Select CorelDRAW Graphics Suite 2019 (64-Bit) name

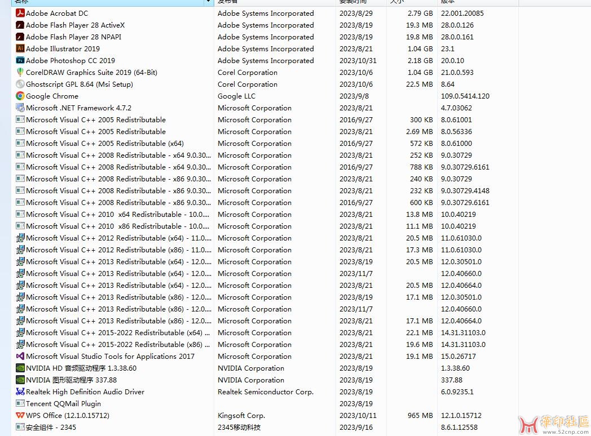[x=91, y=72]
